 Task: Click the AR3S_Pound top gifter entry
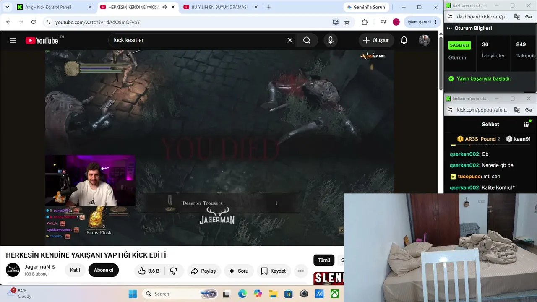coord(479,139)
